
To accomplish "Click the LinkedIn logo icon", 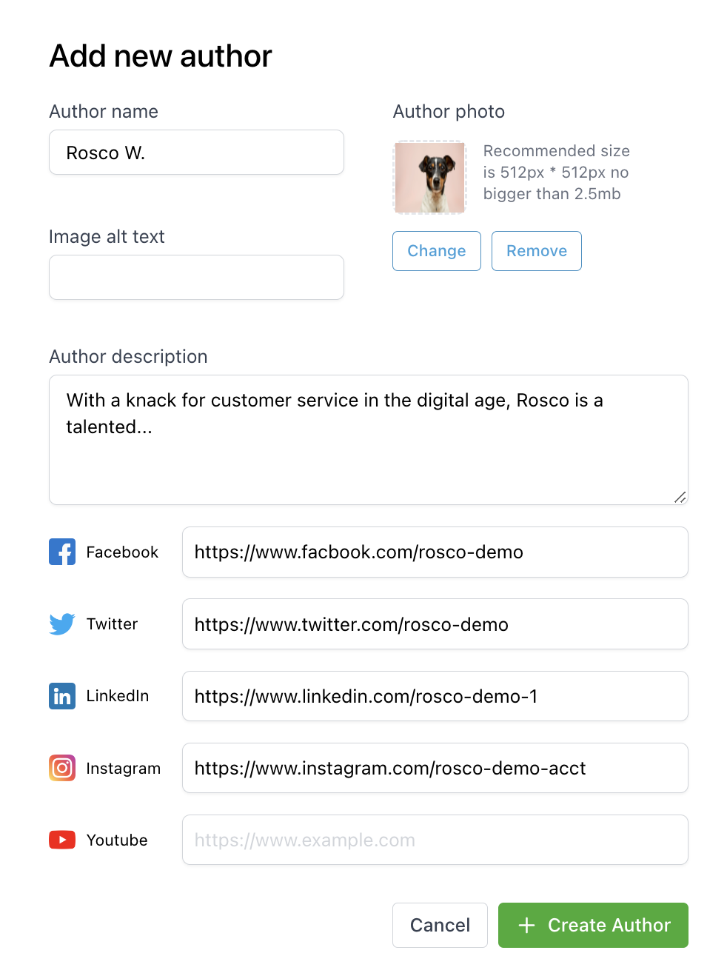I will 62,696.
